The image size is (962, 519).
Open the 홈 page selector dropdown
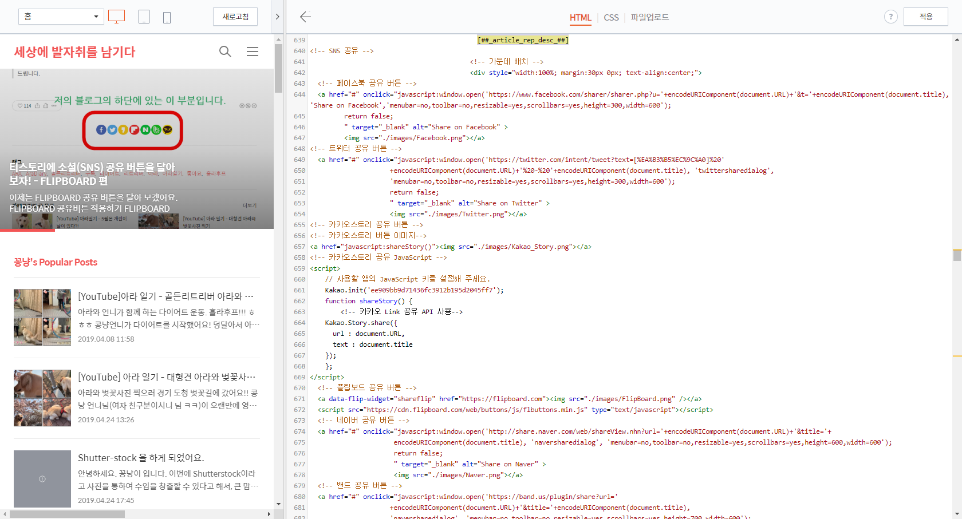[x=61, y=17]
